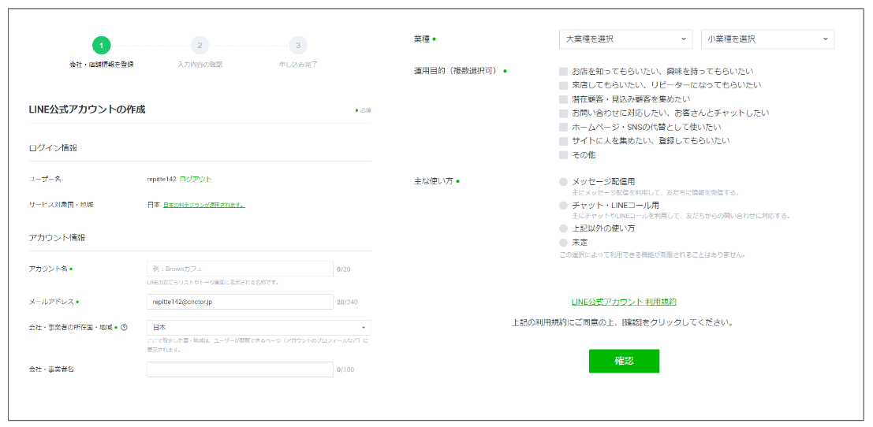This screenshot has width=873, height=427.
Task: Click the LINE公式アカウントの作成 heading
Action: [x=87, y=110]
